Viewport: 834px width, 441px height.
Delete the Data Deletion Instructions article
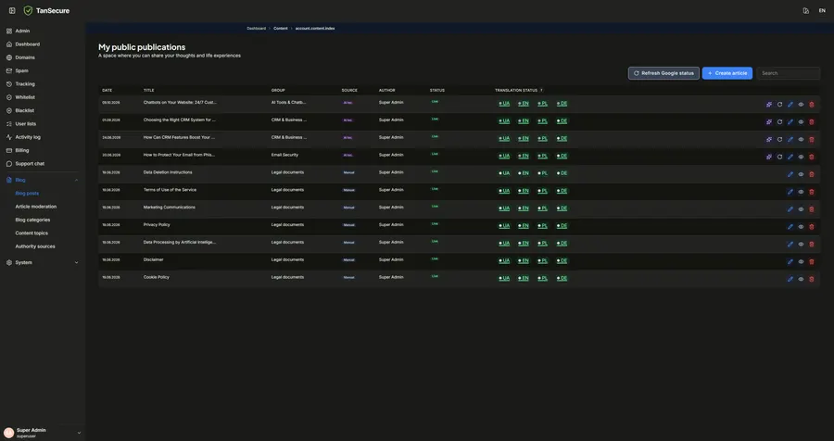pos(812,174)
